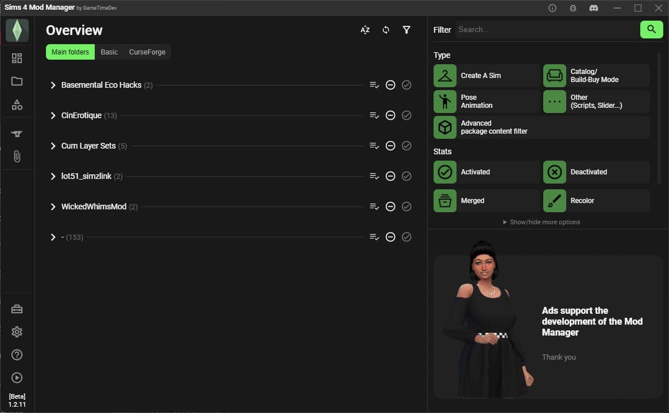Click the Sims plumbob logo icon
Image resolution: width=669 pixels, height=413 pixels.
pyautogui.click(x=17, y=30)
